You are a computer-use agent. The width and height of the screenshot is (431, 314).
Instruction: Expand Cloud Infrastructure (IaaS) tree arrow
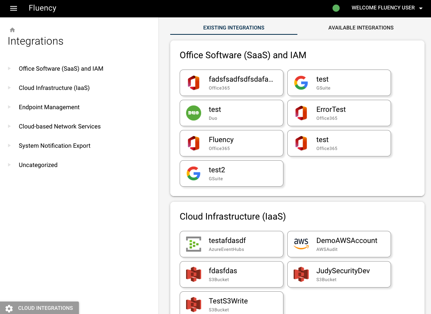click(9, 88)
